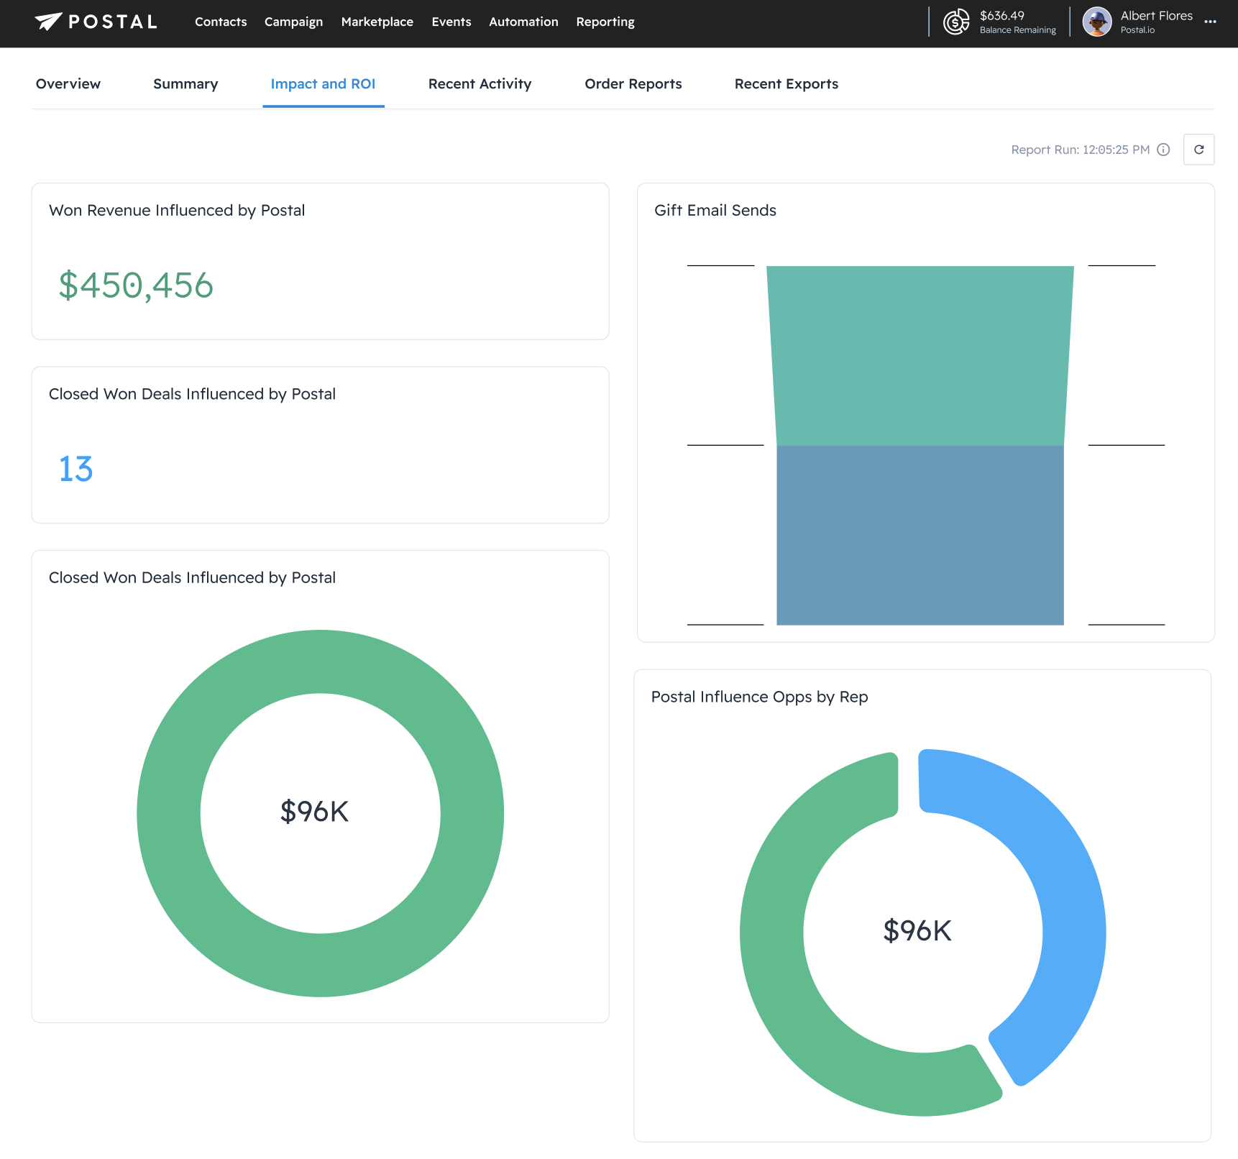The image size is (1238, 1159).
Task: Open Events from the navigation bar
Action: (x=451, y=22)
